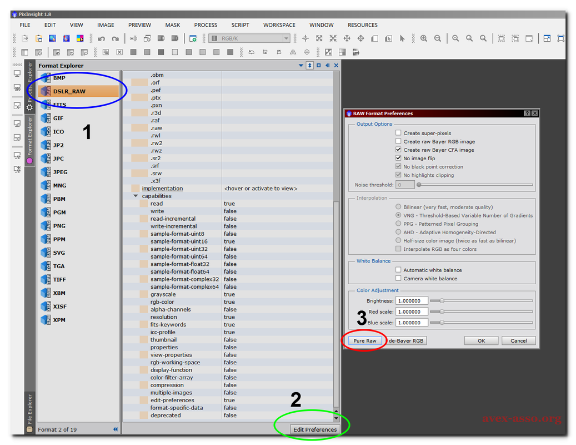Click the Redo arrow in the toolbar
Image resolution: width=576 pixels, height=445 pixels.
116,38
